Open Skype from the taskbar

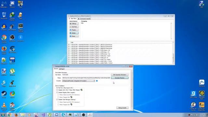pyautogui.click(x=63, y=115)
